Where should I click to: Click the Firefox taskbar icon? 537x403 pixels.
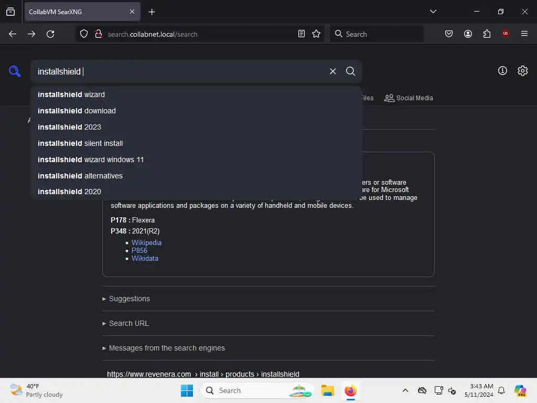tap(350, 390)
